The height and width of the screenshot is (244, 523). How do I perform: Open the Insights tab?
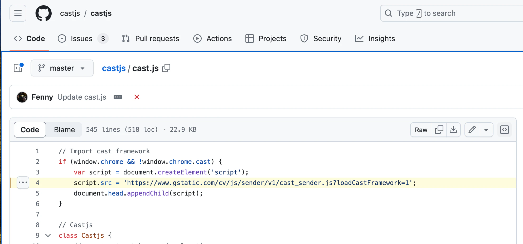pyautogui.click(x=375, y=38)
